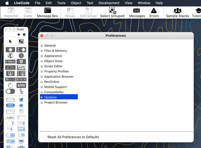The height and width of the screenshot is (148, 201).
Task: Pick the scrolling field control
Action: [x=10, y=123]
